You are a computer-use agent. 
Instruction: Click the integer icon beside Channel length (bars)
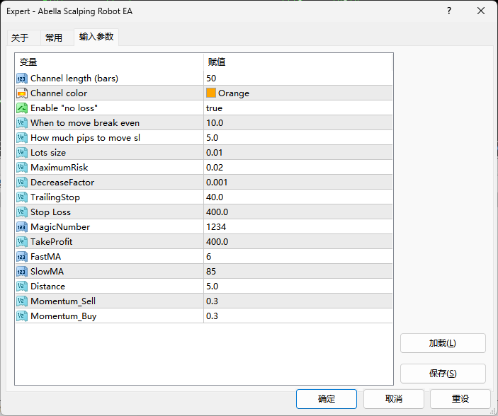point(21,79)
